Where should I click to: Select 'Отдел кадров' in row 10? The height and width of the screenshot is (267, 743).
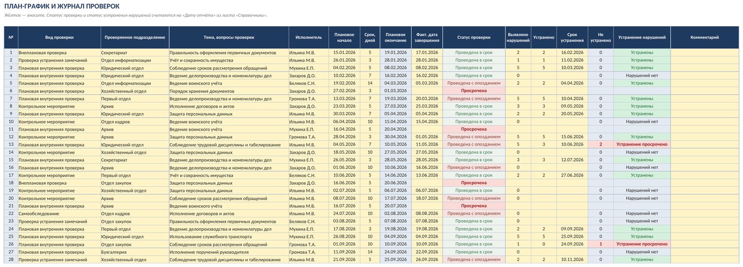pos(135,122)
